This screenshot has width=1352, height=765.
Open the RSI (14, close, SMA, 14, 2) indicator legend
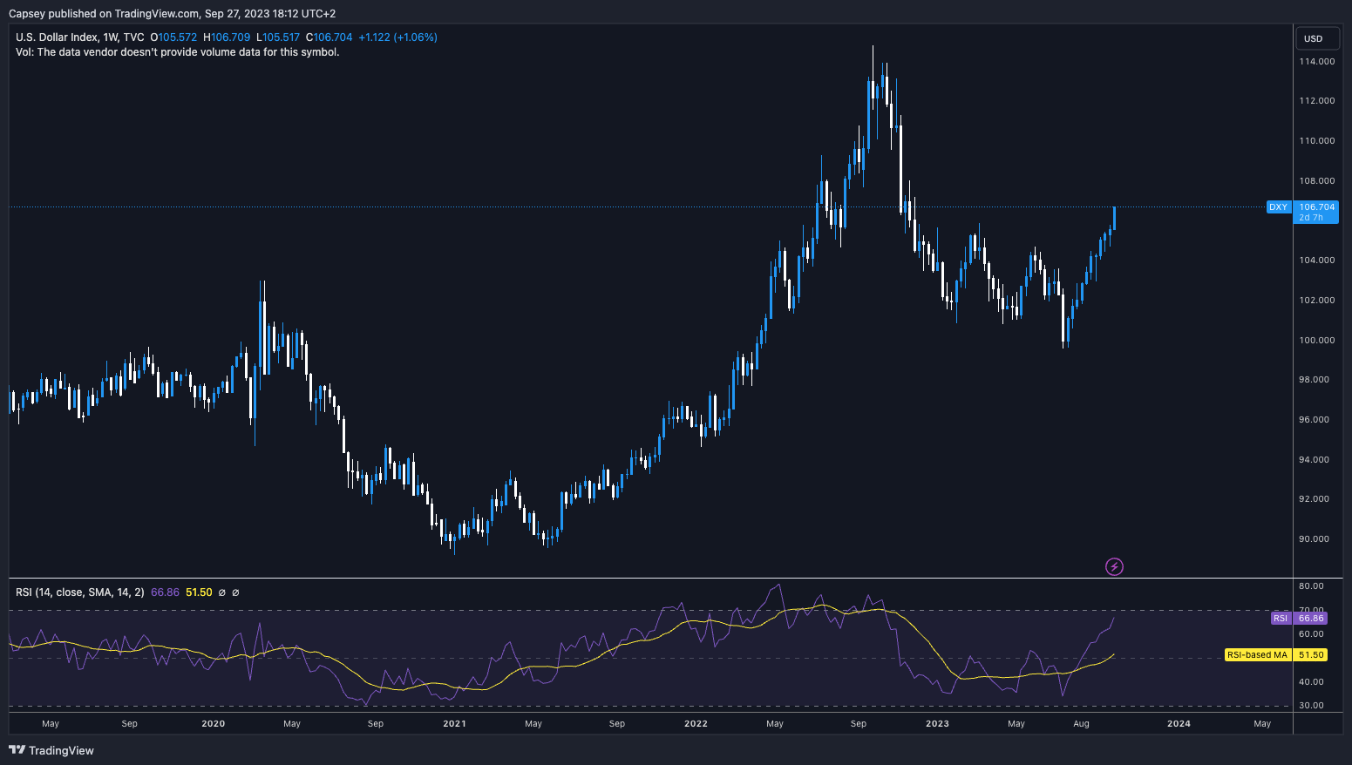click(80, 592)
